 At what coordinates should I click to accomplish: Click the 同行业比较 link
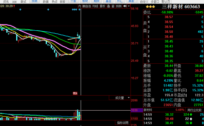194,110
